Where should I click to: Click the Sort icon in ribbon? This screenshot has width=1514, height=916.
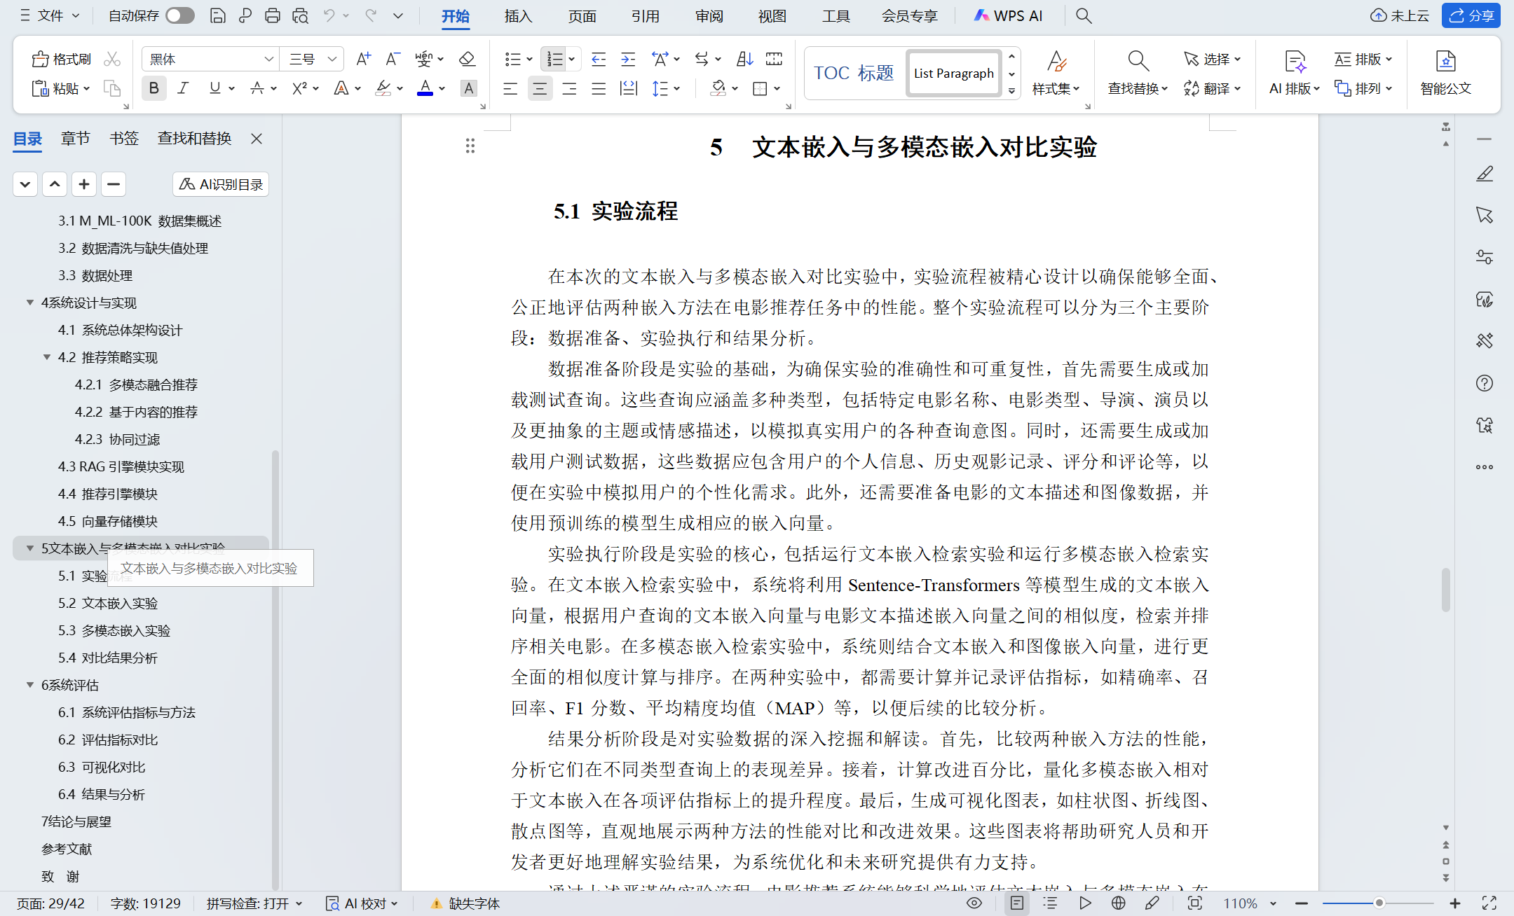click(x=744, y=59)
